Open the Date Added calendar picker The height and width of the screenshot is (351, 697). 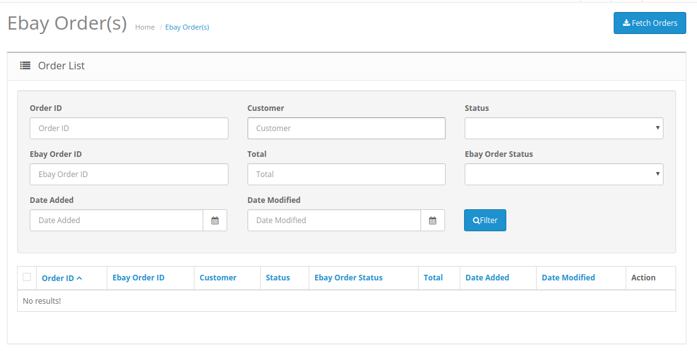pyautogui.click(x=215, y=221)
